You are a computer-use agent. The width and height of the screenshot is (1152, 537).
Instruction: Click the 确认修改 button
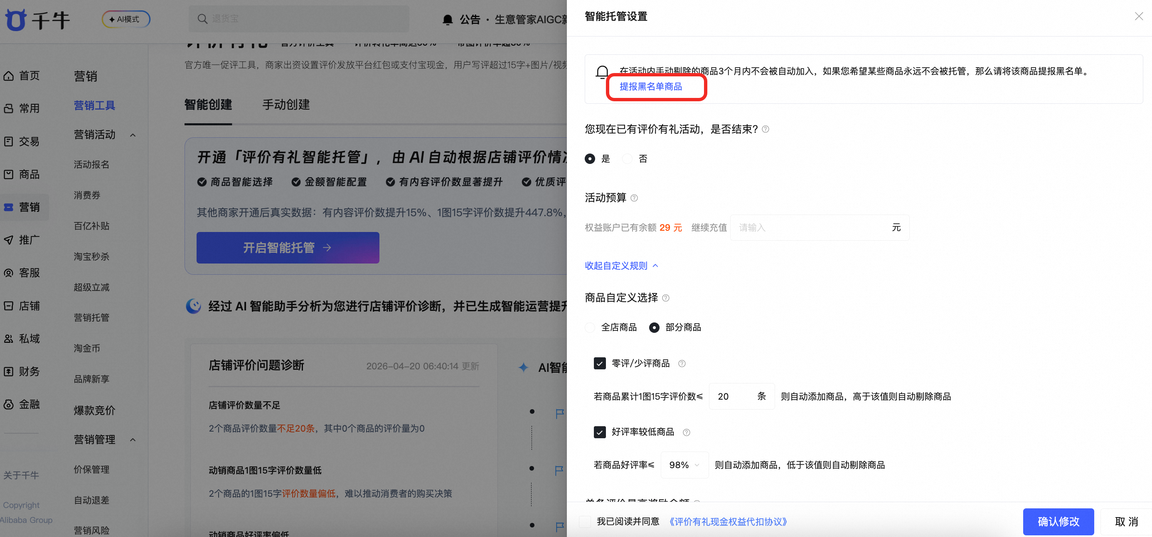[1058, 521]
